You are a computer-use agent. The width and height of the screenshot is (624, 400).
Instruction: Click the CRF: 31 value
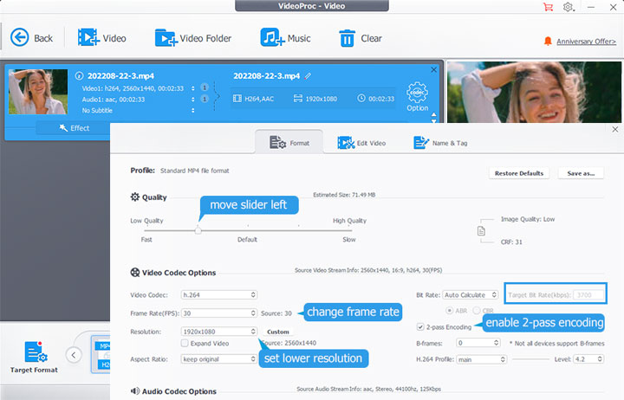[x=511, y=242]
